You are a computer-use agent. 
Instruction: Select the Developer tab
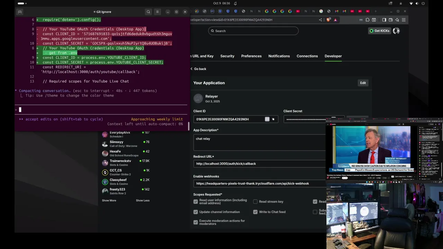[333, 56]
